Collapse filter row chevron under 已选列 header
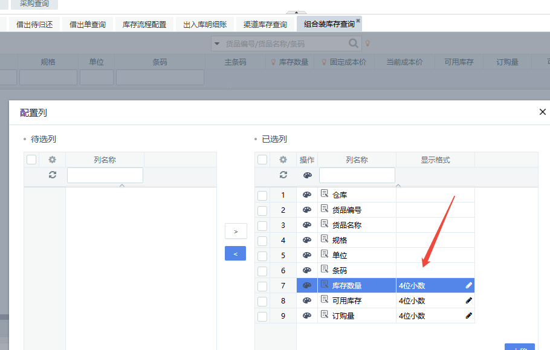The image size is (550, 350). click(x=398, y=186)
